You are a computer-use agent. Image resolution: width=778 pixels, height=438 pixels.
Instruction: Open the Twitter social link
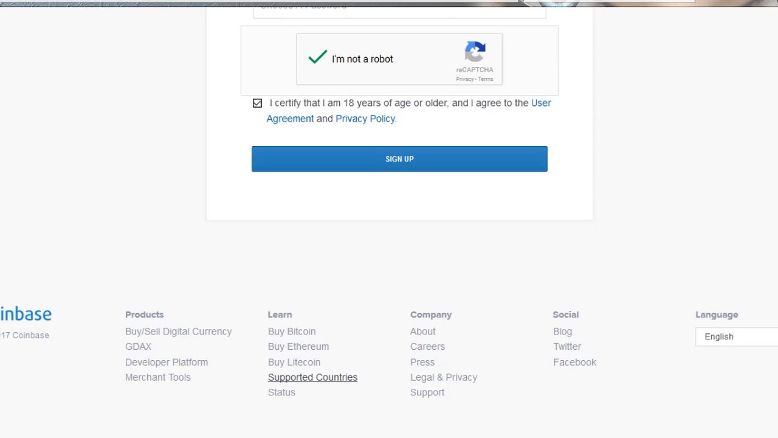pos(567,347)
